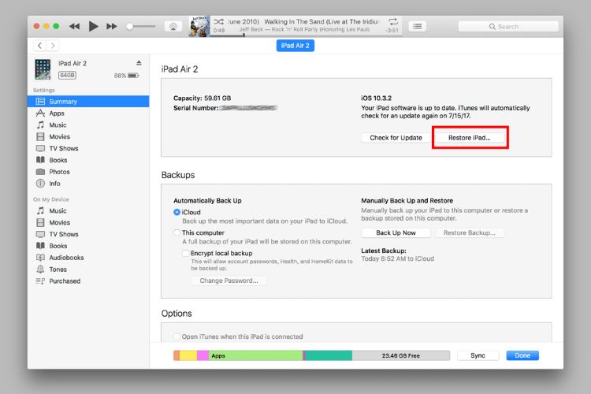Click the teal segment of storage bar
Screen dimensions: 591x394
[329, 355]
